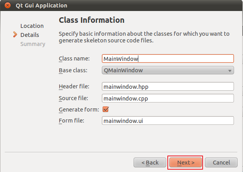Select the Details wizard step
Image resolution: width=243 pixels, height=172 pixels.
click(x=30, y=35)
